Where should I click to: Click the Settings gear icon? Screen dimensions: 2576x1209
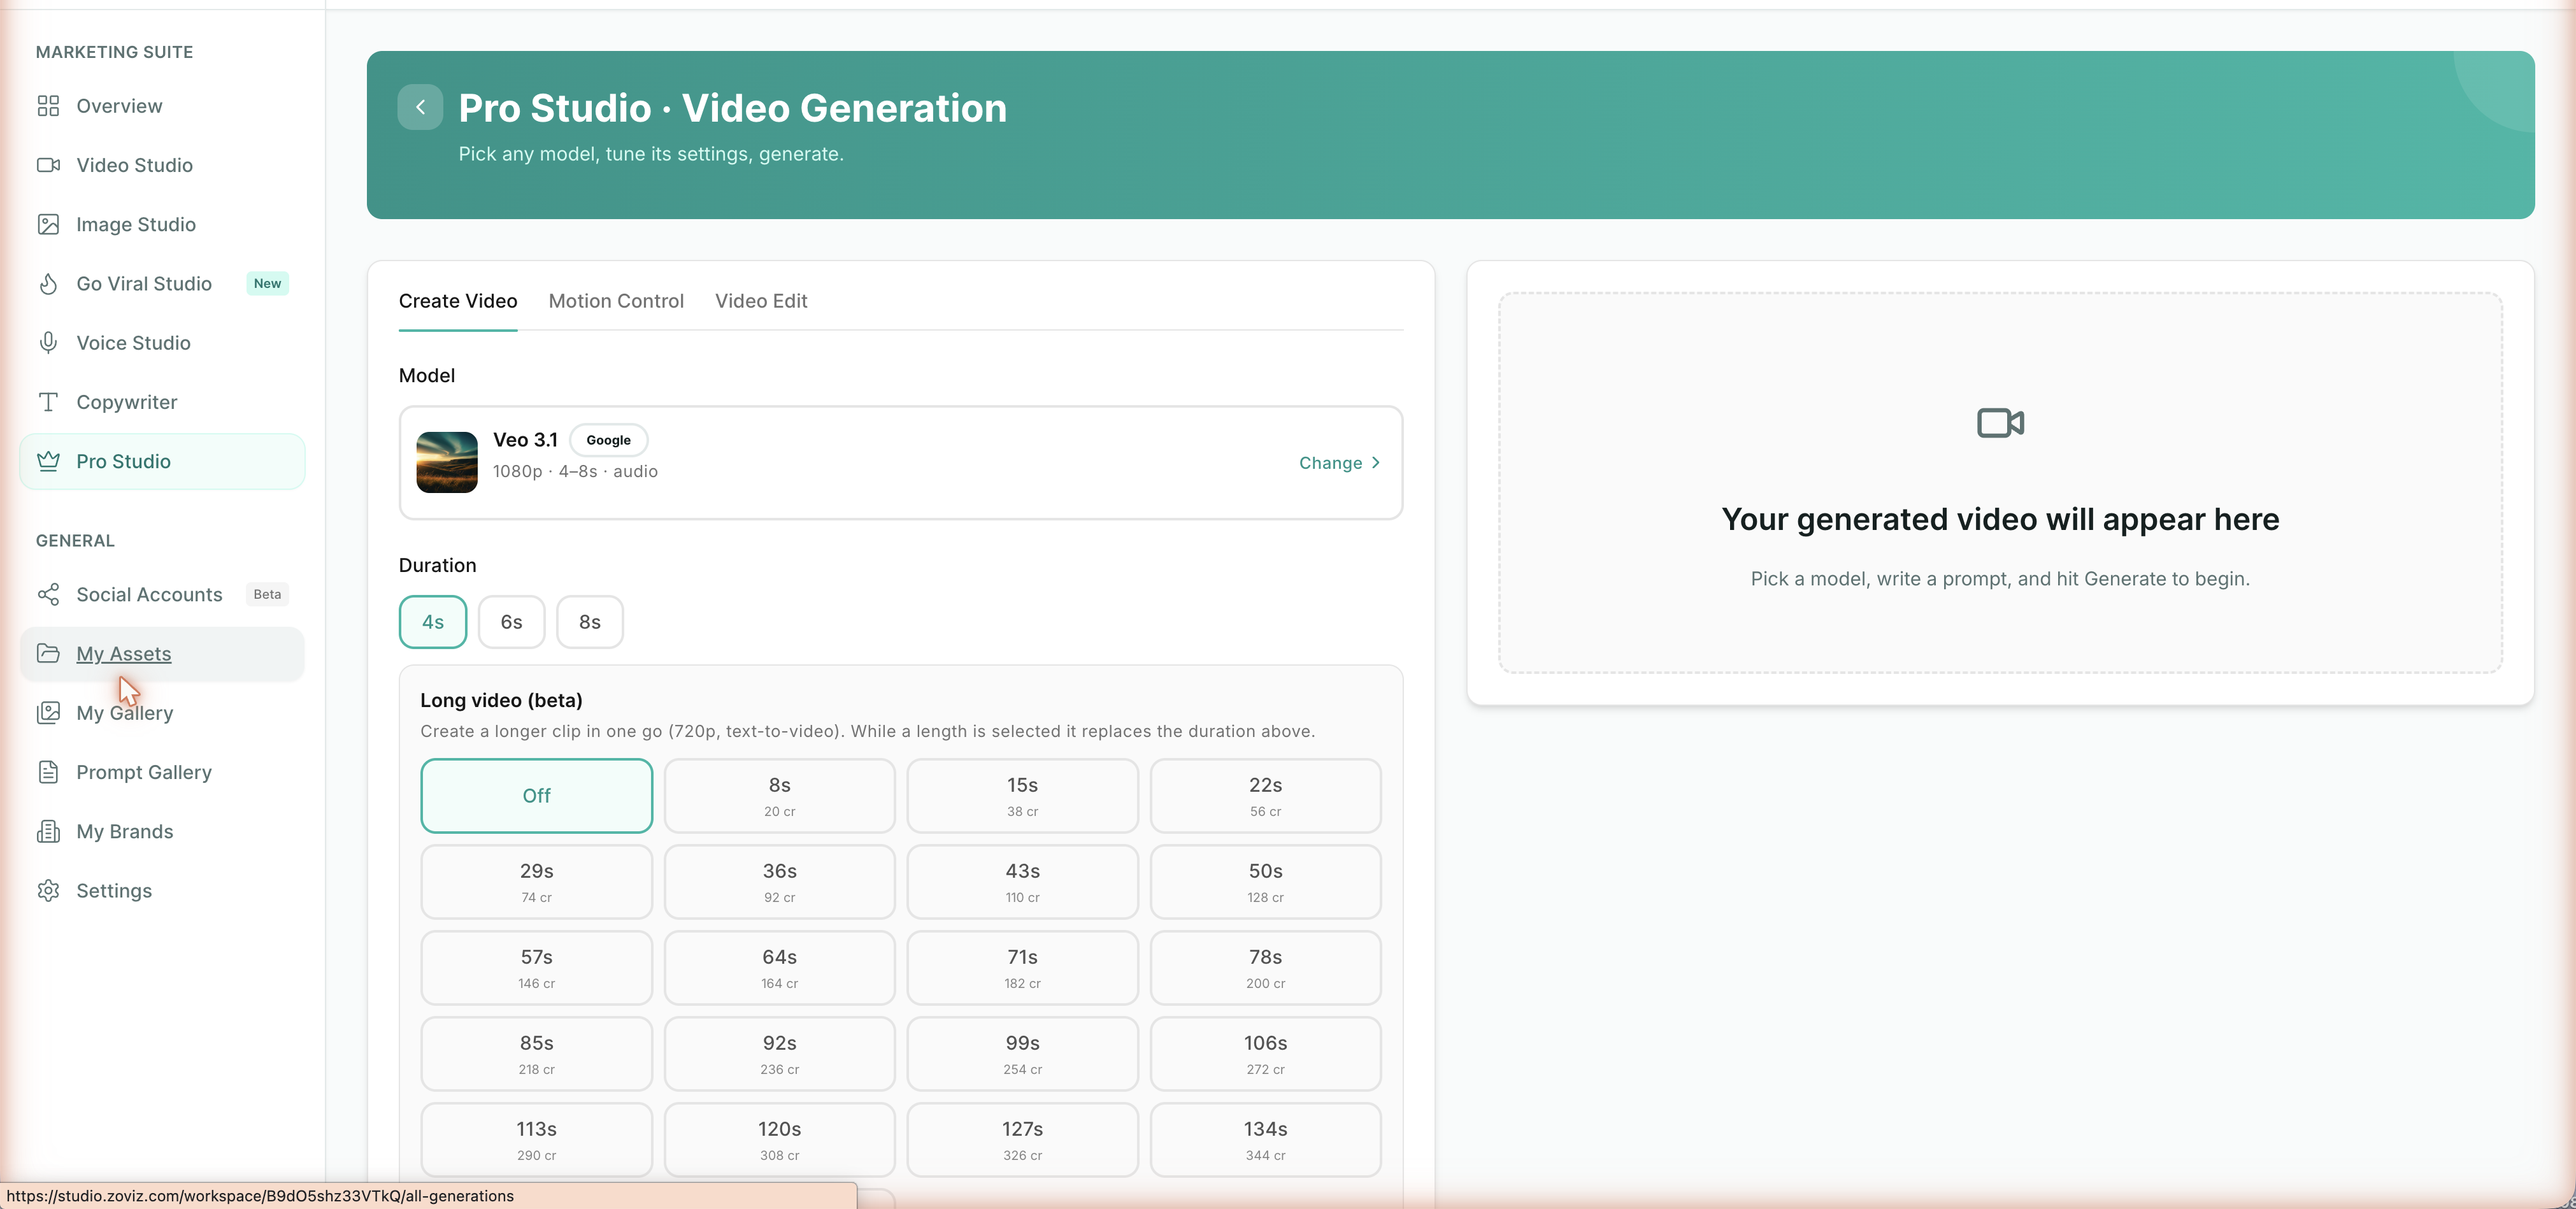tap(48, 890)
